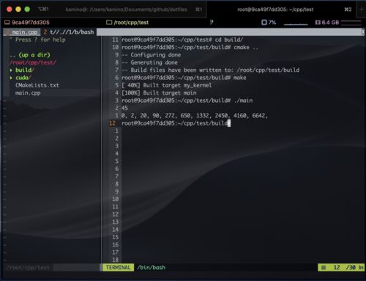
Task: Click the /root/cpp/test NERDTree statusline
Action: pyautogui.click(x=28, y=268)
